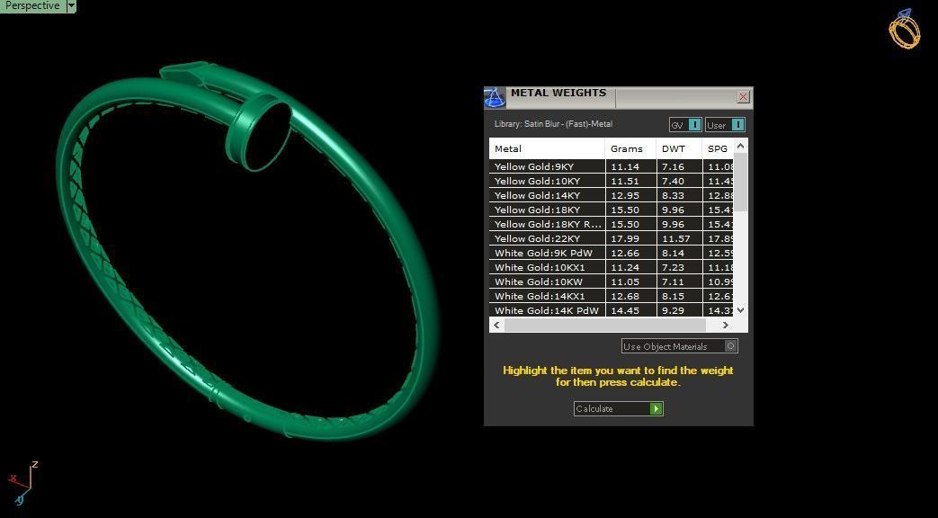
Task: Click the 17.99 grams value
Action: (624, 238)
